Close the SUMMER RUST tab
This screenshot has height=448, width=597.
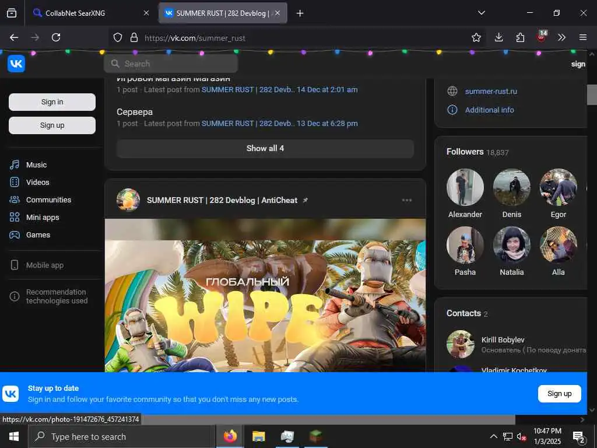click(278, 13)
